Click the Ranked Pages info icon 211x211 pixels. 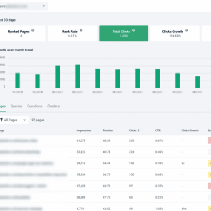[33, 30]
